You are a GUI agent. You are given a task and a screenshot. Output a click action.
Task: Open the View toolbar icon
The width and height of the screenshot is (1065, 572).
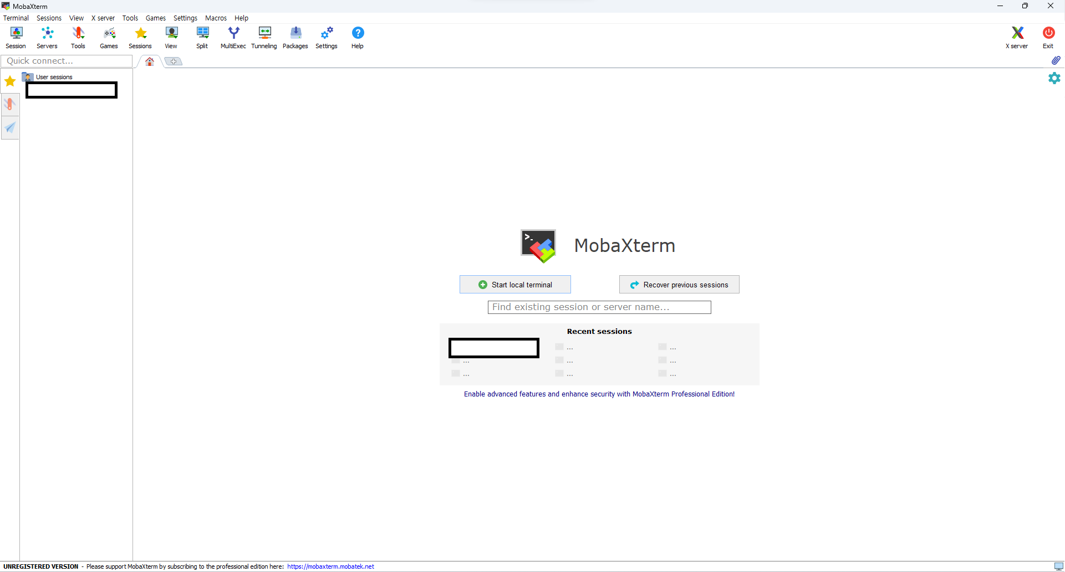[x=171, y=38]
